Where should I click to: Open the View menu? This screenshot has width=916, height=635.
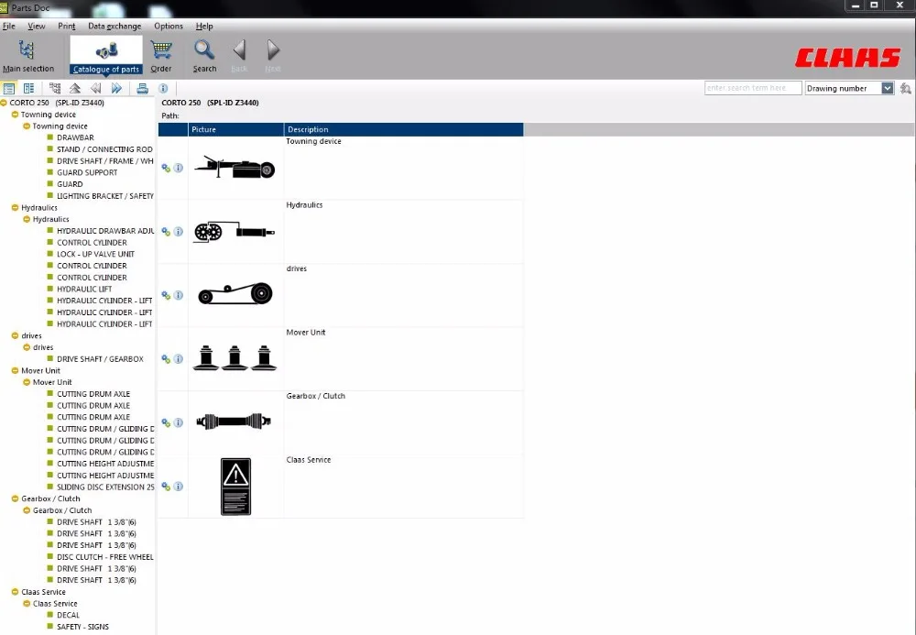(37, 26)
